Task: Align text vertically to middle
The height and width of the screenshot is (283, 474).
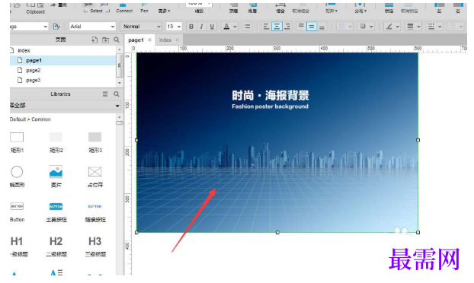Action: pos(312,27)
